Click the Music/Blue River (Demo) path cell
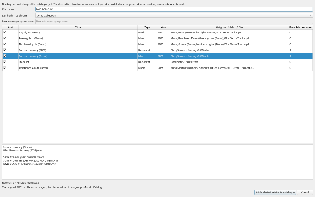The width and height of the screenshot is (315, 197). [x=229, y=38]
